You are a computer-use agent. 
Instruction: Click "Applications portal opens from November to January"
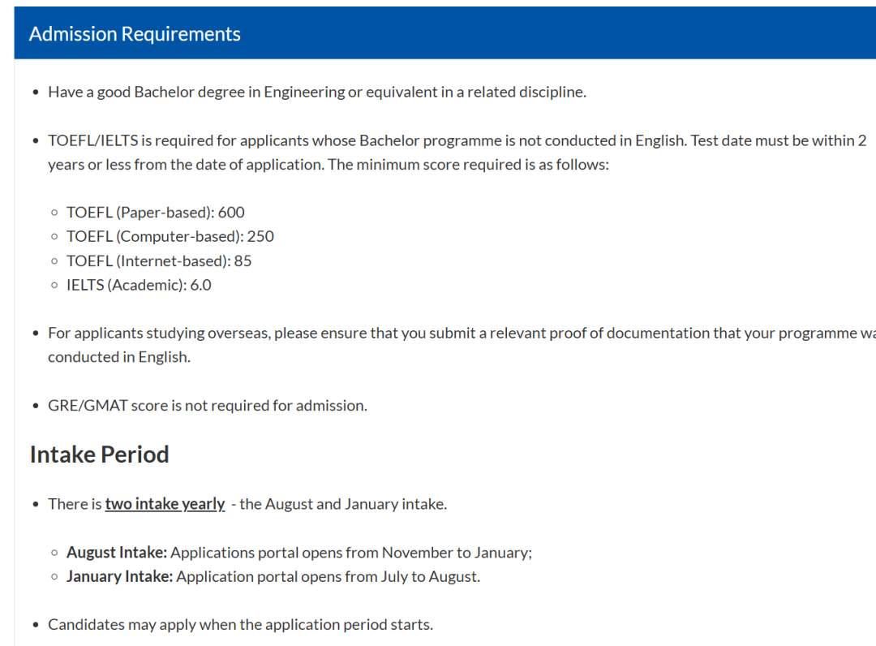(x=350, y=553)
